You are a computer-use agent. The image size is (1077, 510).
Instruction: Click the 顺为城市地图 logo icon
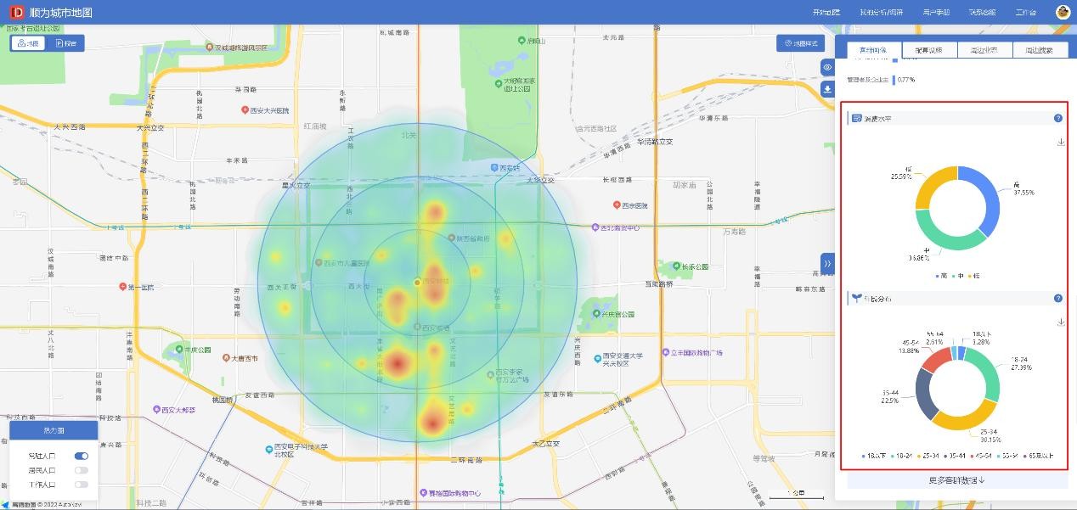pyautogui.click(x=17, y=13)
